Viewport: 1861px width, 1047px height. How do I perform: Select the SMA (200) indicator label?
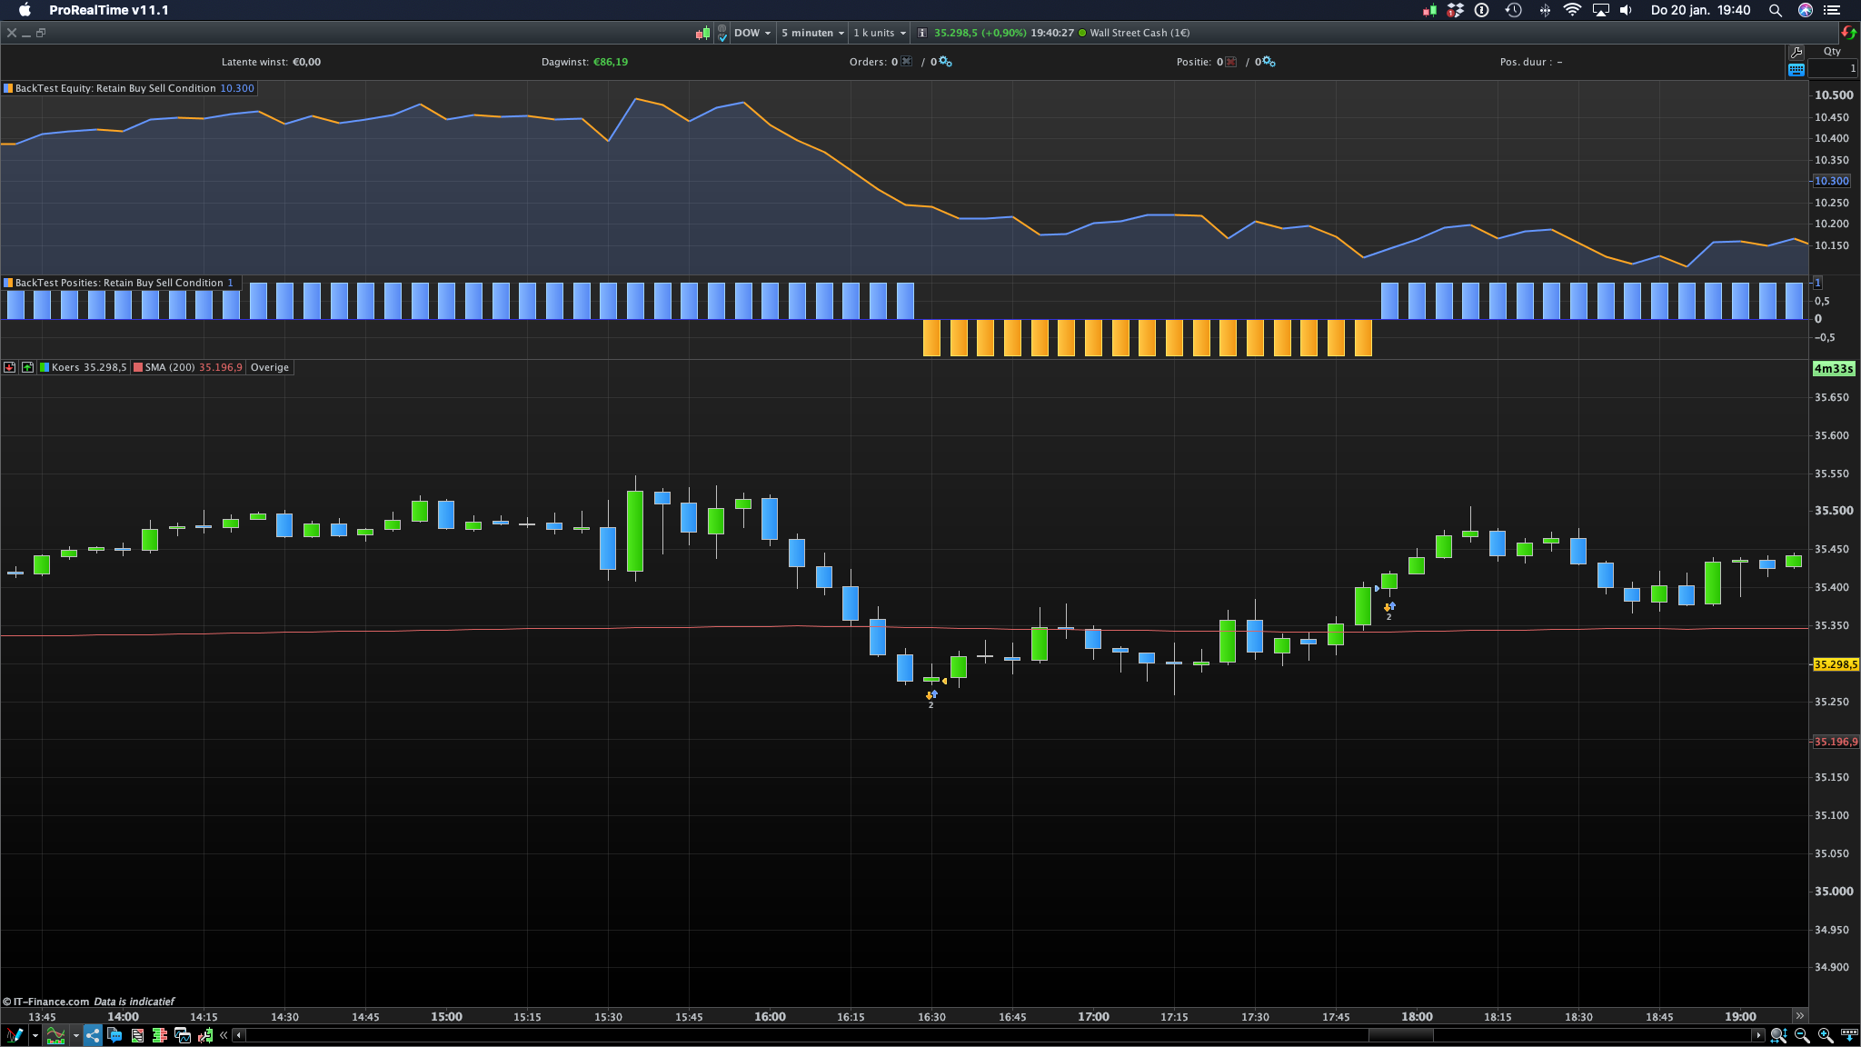click(x=169, y=367)
